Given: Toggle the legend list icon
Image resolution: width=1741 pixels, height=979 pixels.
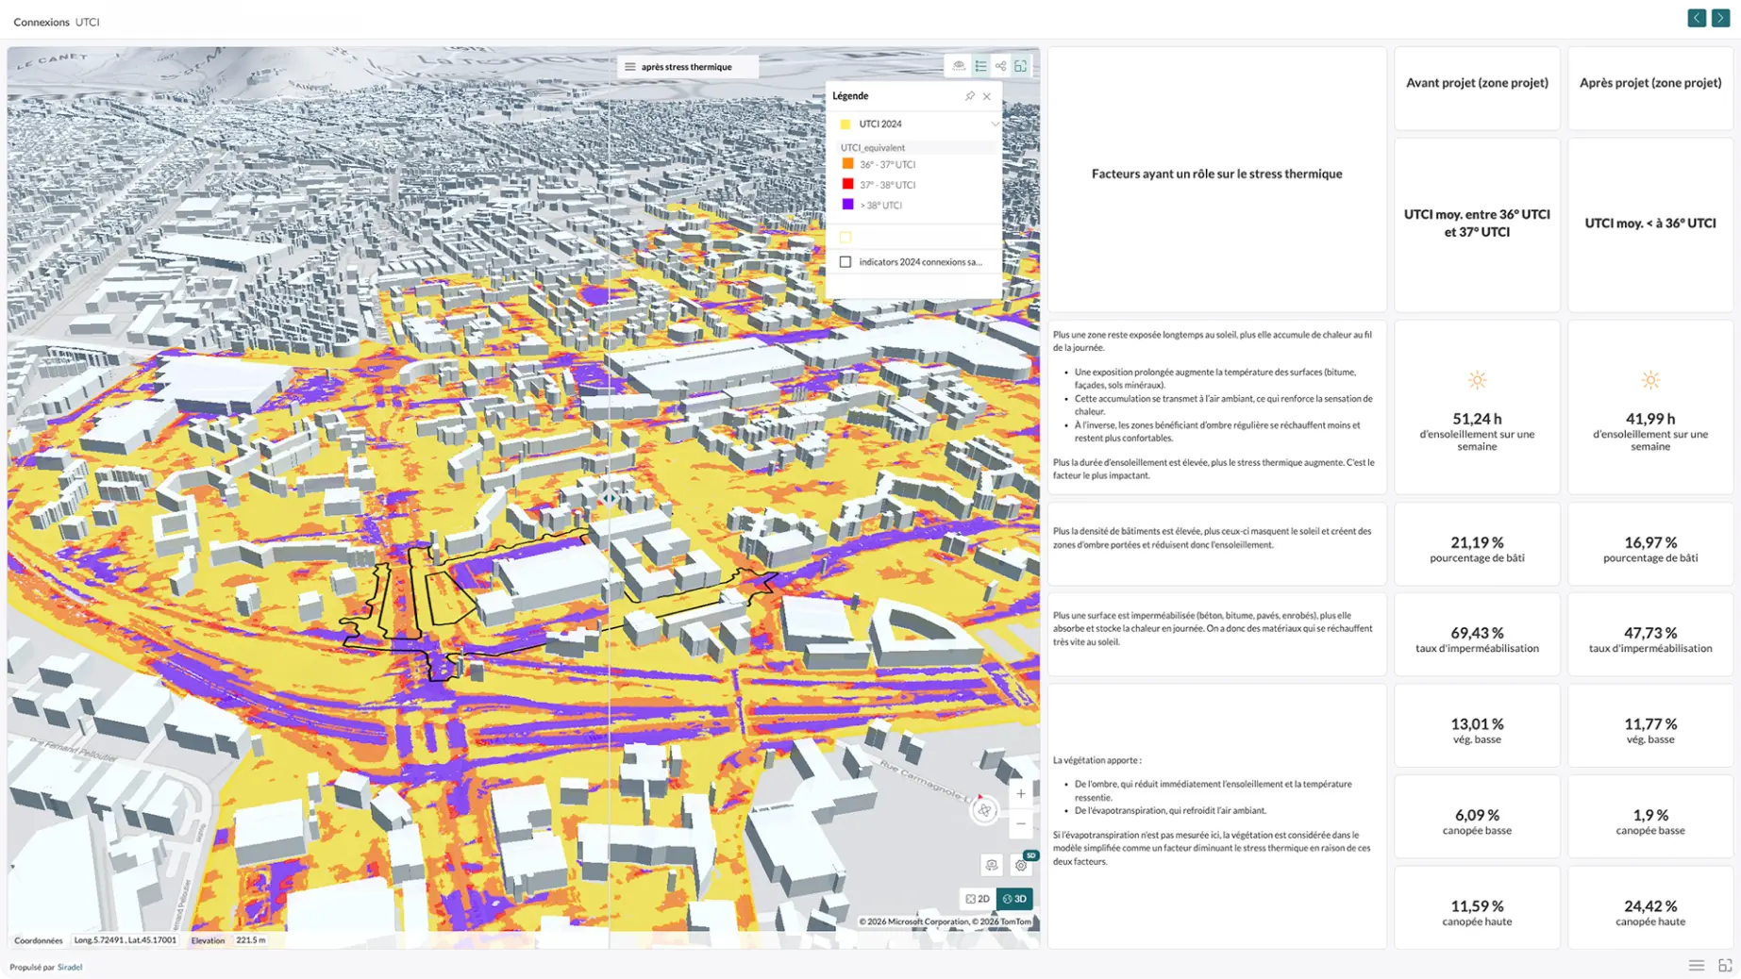Looking at the screenshot, I should pos(980,66).
